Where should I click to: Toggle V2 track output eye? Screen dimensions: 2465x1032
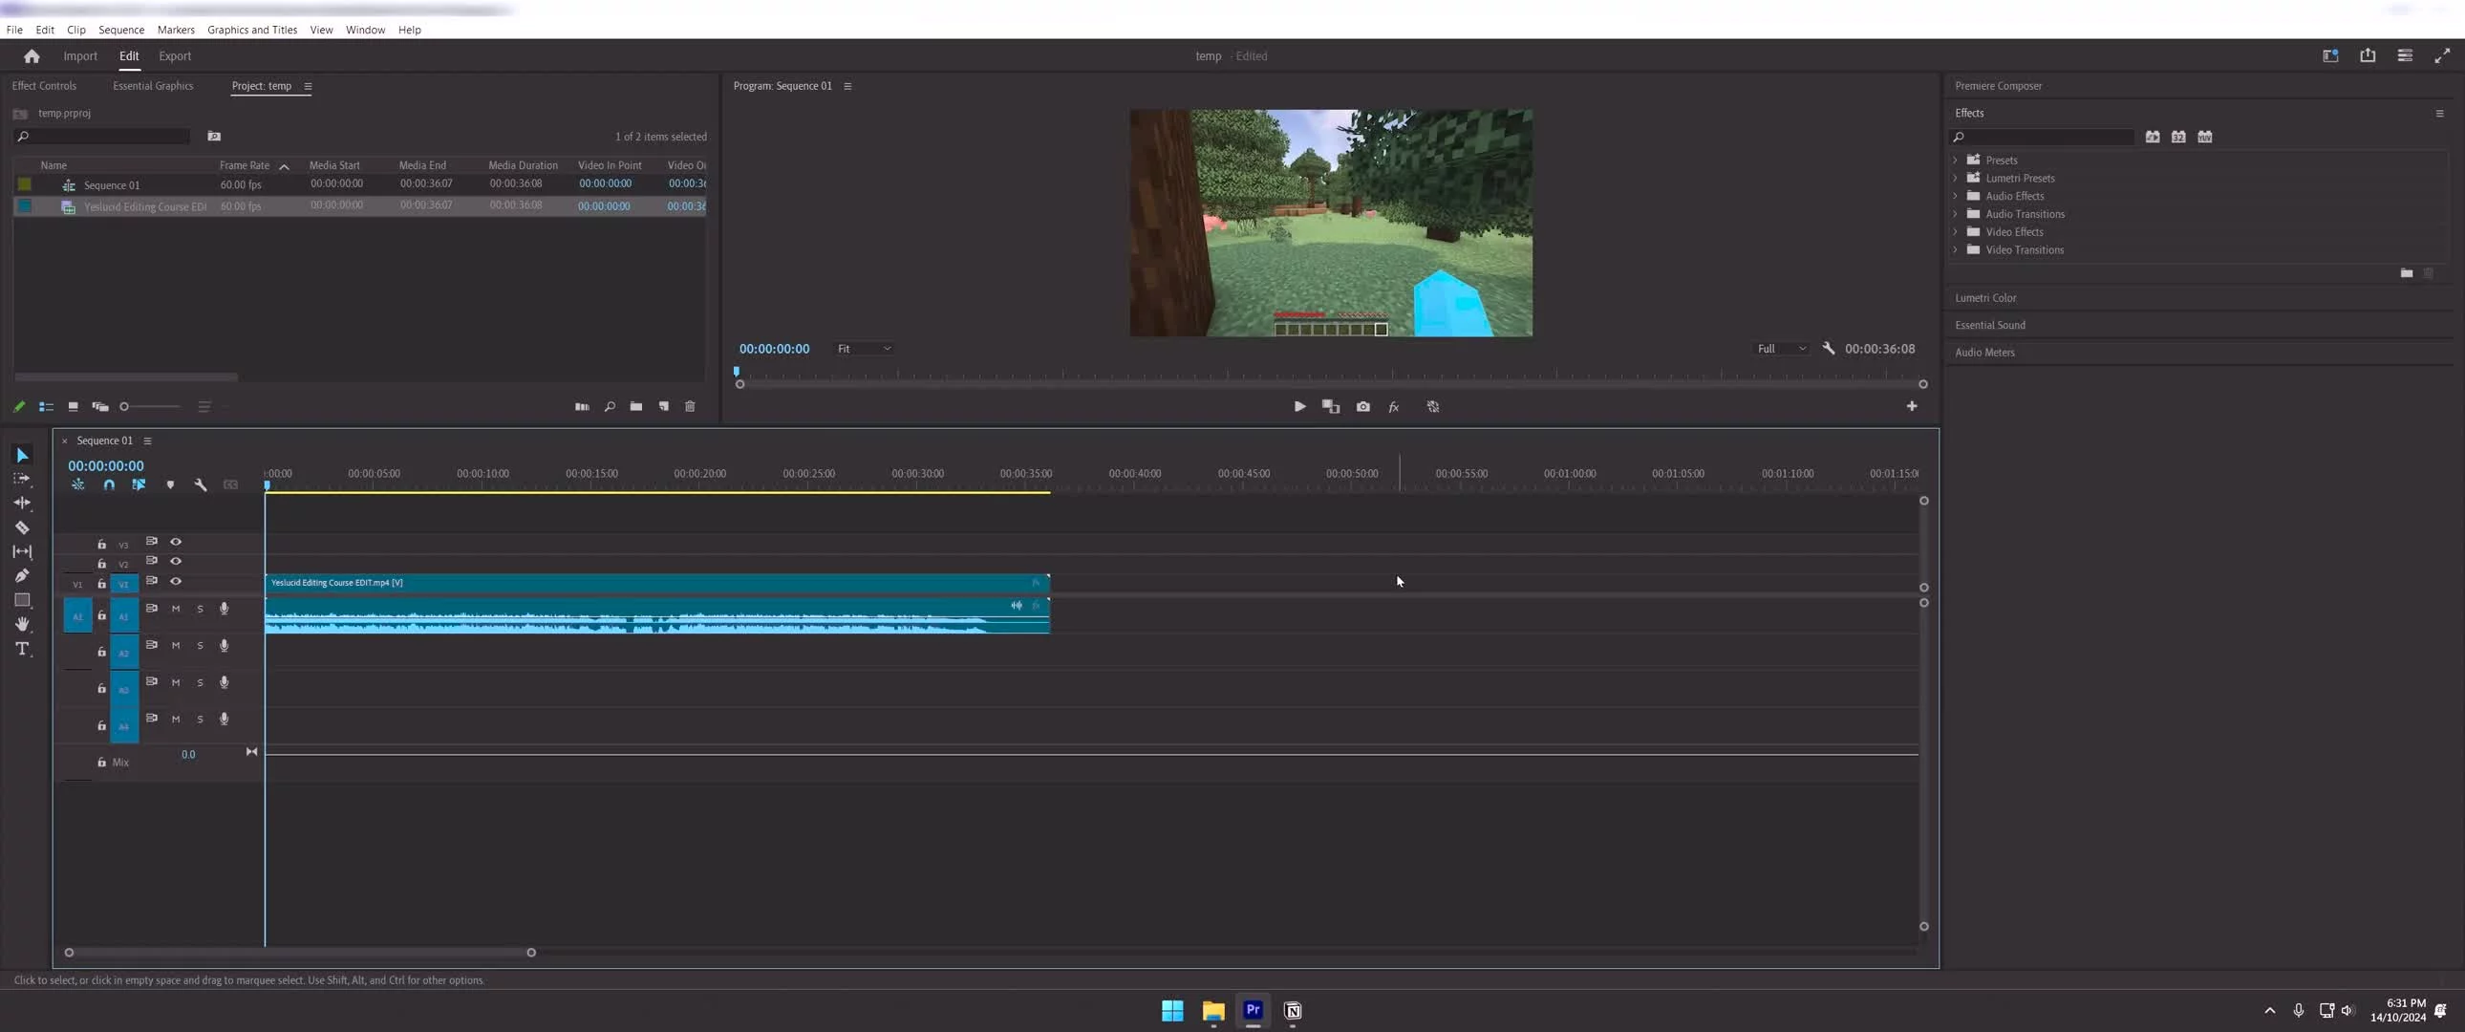coord(176,561)
